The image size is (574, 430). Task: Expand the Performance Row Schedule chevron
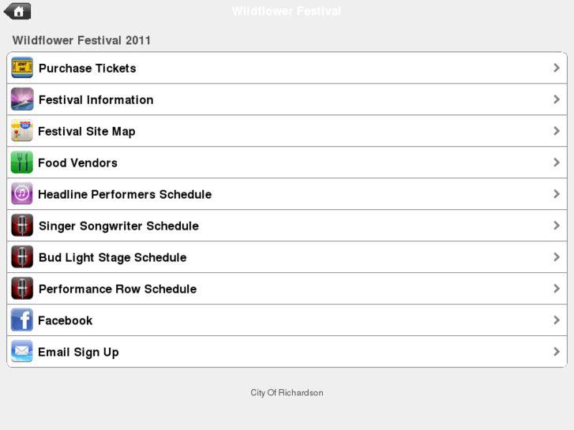557,289
